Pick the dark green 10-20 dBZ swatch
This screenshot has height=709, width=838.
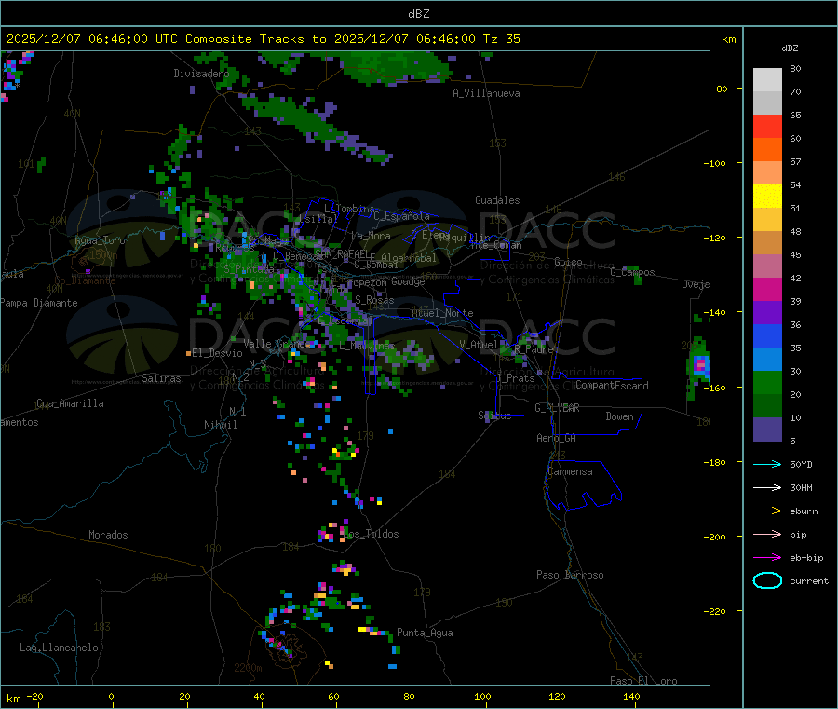pyautogui.click(x=767, y=406)
